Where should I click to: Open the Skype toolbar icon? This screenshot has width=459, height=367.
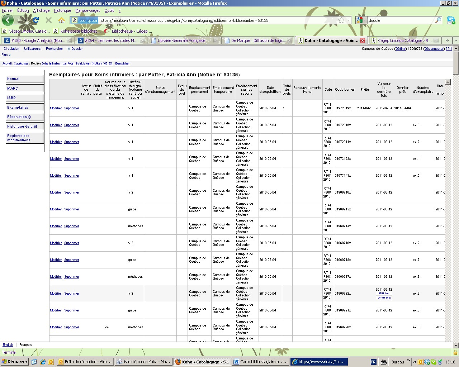pyautogui.click(x=451, y=20)
